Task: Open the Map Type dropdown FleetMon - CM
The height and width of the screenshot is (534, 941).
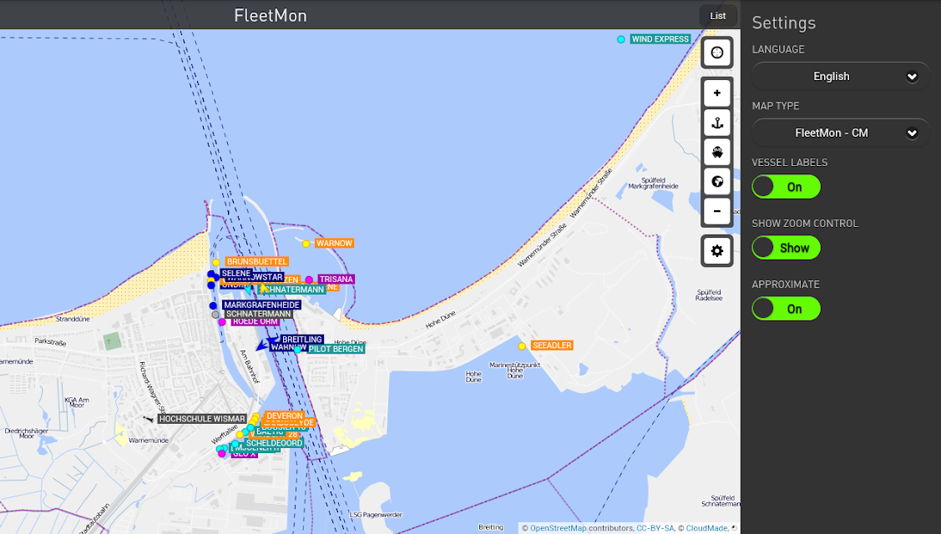Action: coord(841,133)
